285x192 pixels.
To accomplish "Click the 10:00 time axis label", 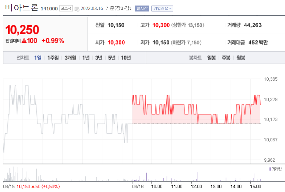I will tap(157, 186).
